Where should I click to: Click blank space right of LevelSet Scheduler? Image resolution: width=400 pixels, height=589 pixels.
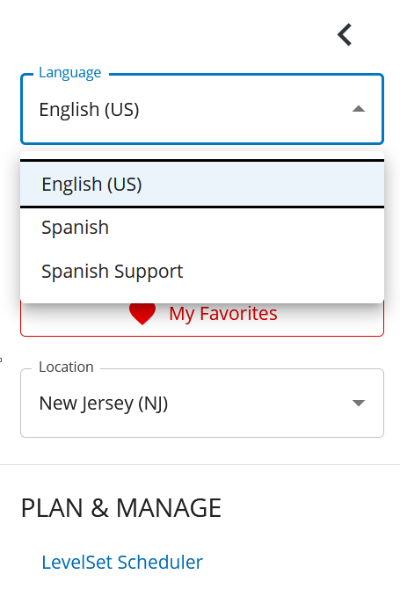301,563
